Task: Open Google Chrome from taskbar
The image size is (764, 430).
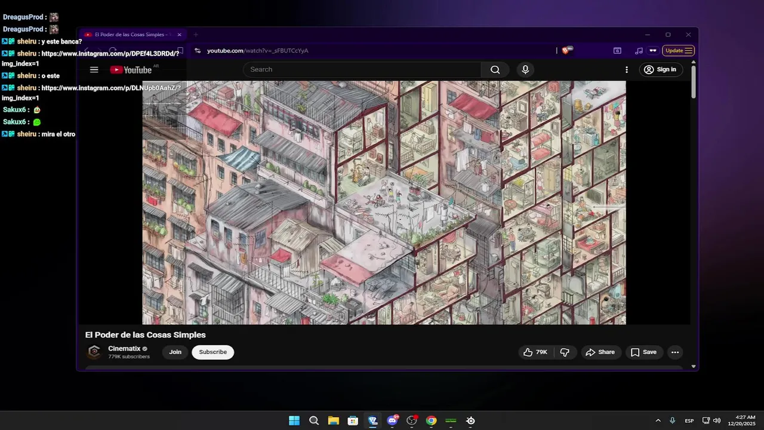Action: pos(431,420)
